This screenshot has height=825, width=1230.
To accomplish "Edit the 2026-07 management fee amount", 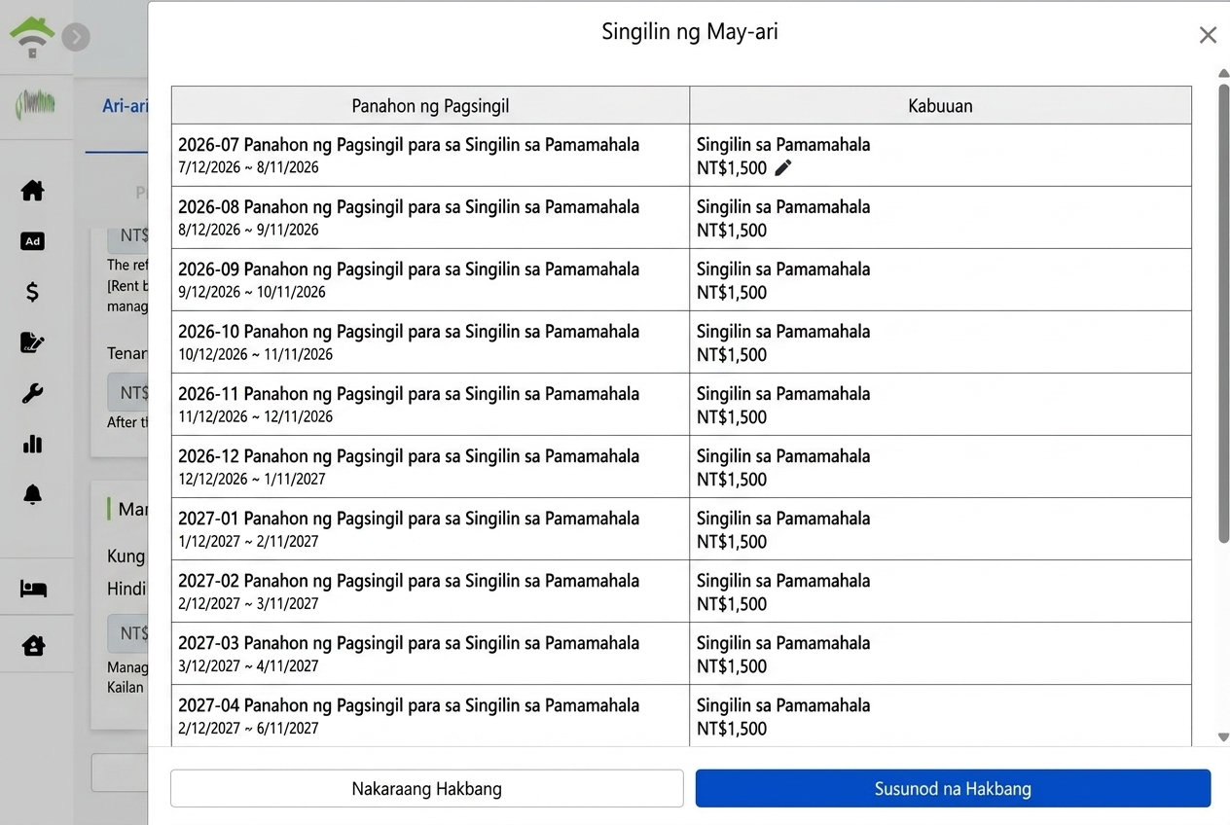I will [x=783, y=167].
